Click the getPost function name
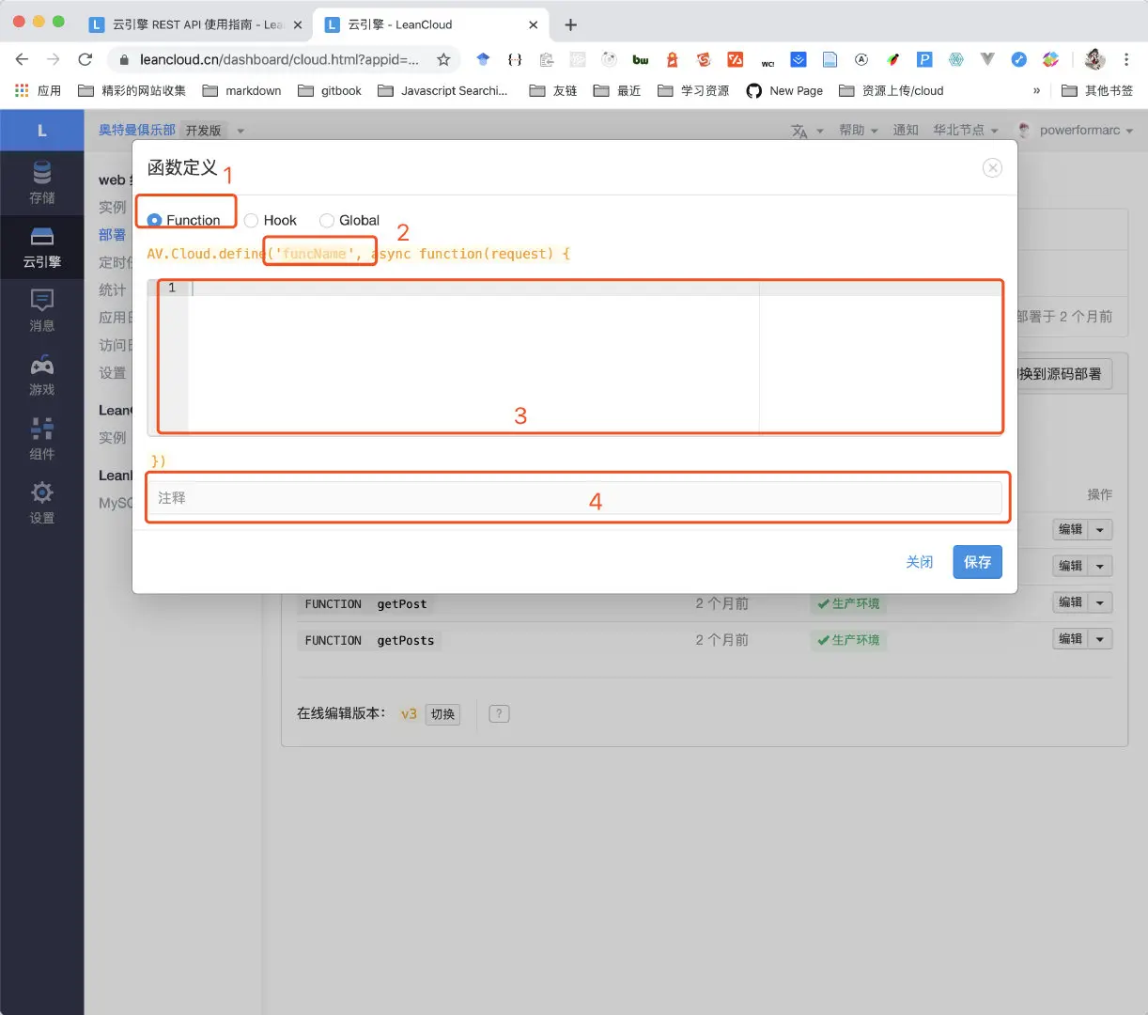Image resolution: width=1148 pixels, height=1015 pixels. tap(402, 604)
